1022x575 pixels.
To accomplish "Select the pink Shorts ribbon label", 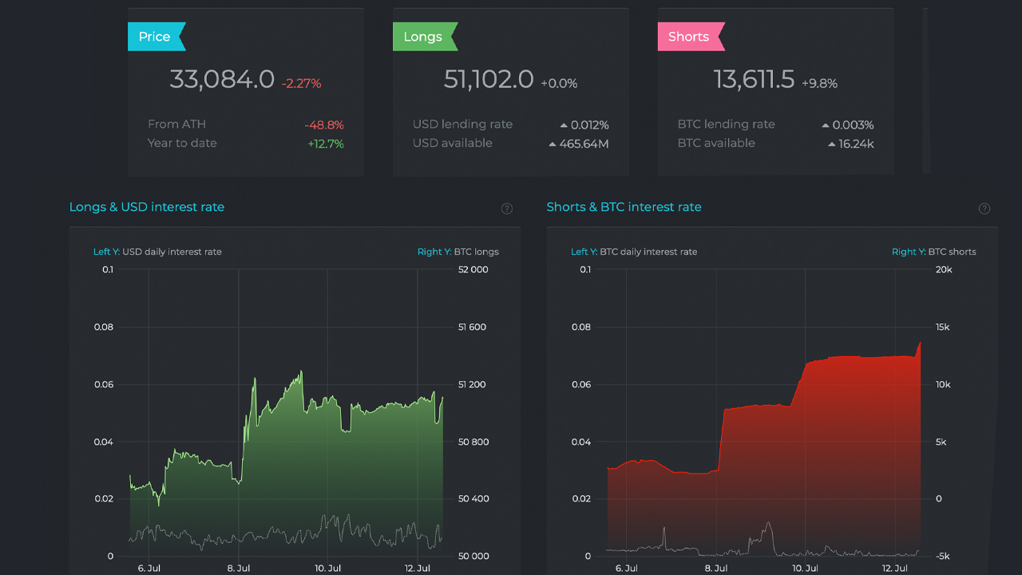I will pos(691,37).
